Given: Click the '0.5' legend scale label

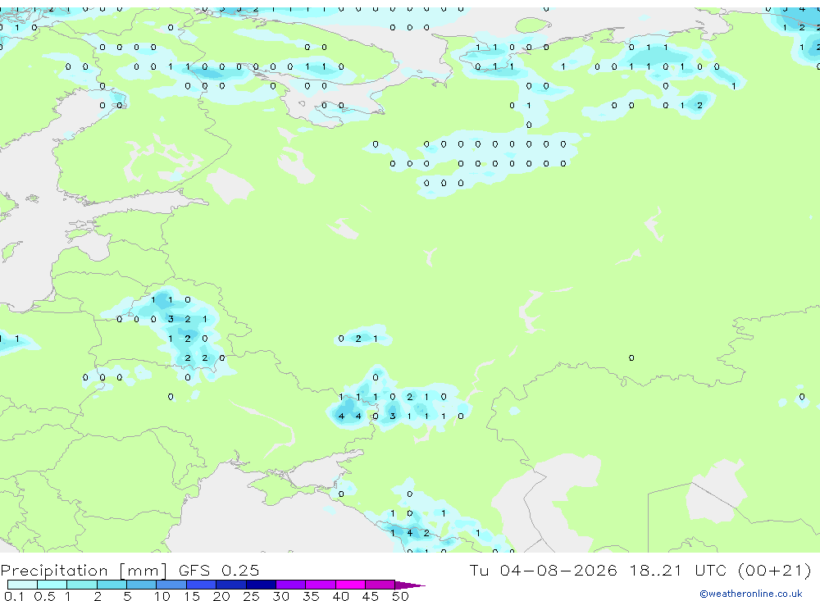Looking at the screenshot, I should [45, 596].
